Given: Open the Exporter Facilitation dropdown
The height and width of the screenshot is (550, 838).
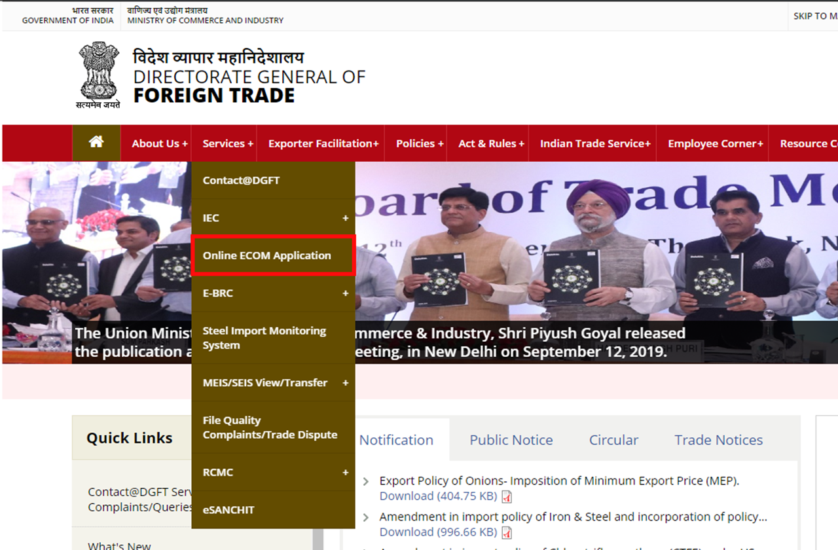Looking at the screenshot, I should (x=323, y=143).
